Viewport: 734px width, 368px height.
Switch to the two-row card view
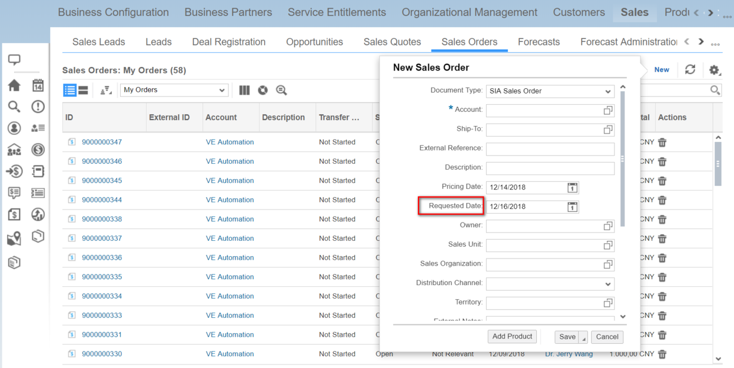pyautogui.click(x=83, y=90)
